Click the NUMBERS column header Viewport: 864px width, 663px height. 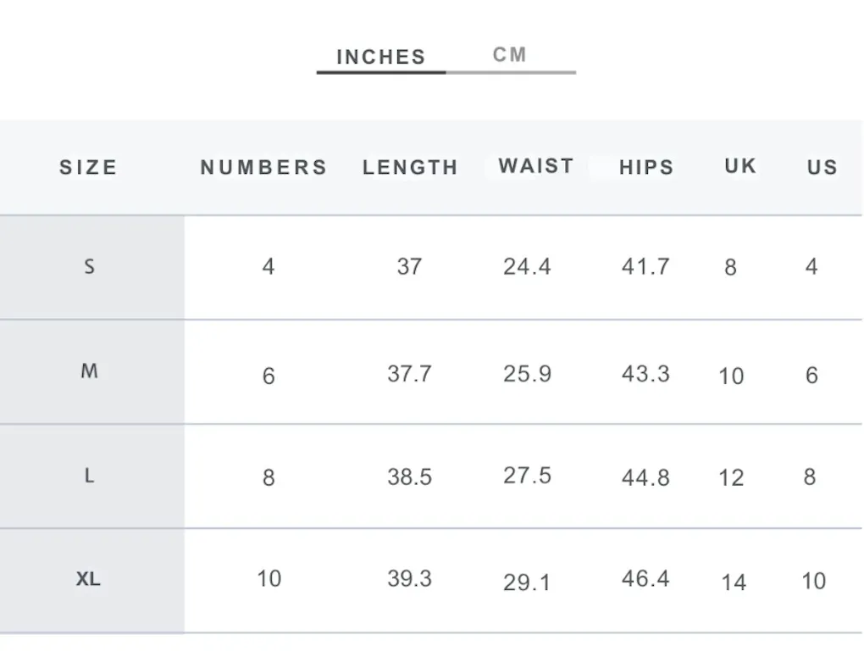(x=264, y=167)
